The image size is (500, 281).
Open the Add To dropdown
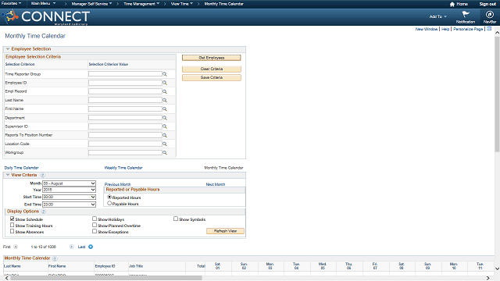(437, 16)
